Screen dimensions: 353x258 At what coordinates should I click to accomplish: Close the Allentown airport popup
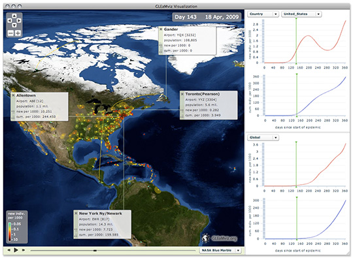13,95
